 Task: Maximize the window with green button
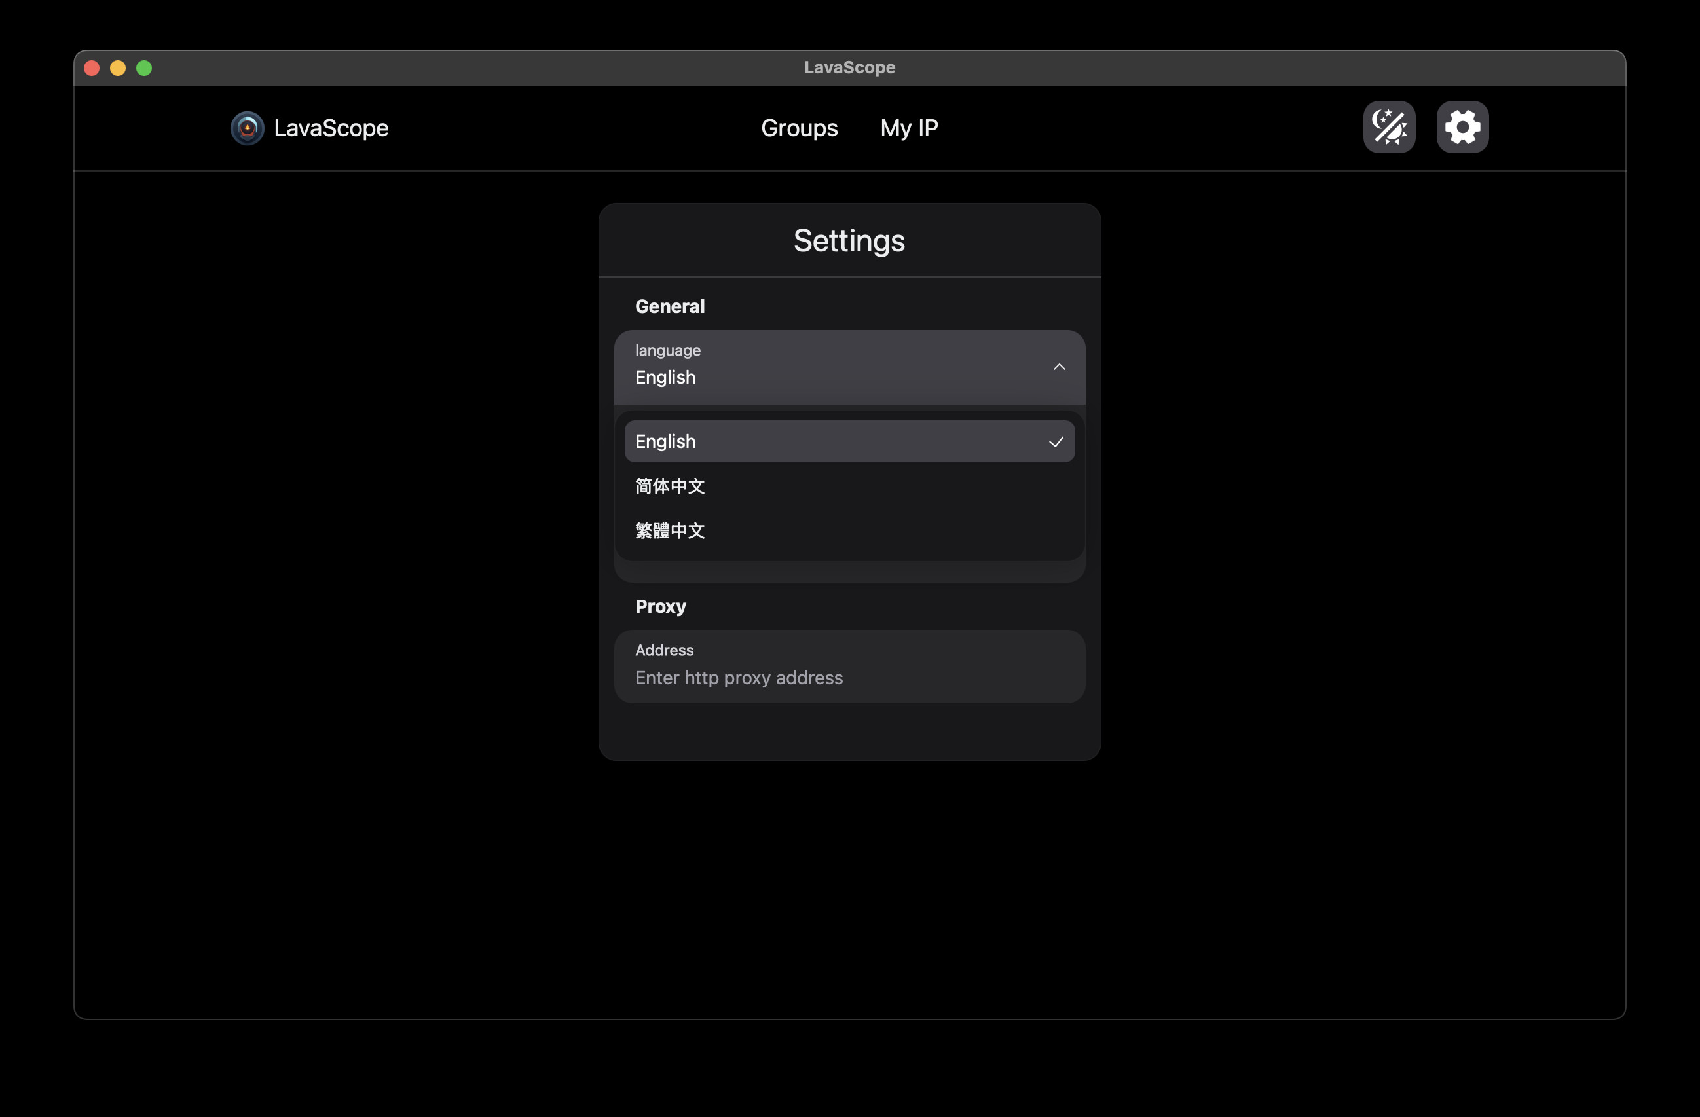(144, 68)
